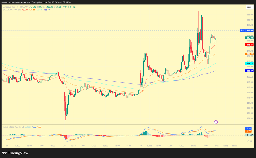
Task: Click the L433.00 low value
Action: tap(49, 7)
